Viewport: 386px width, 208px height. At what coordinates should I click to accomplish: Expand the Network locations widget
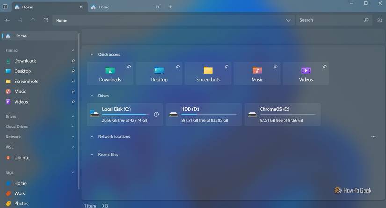pyautogui.click(x=92, y=136)
